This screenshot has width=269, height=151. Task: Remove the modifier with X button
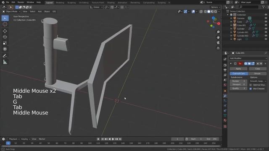click(265, 63)
